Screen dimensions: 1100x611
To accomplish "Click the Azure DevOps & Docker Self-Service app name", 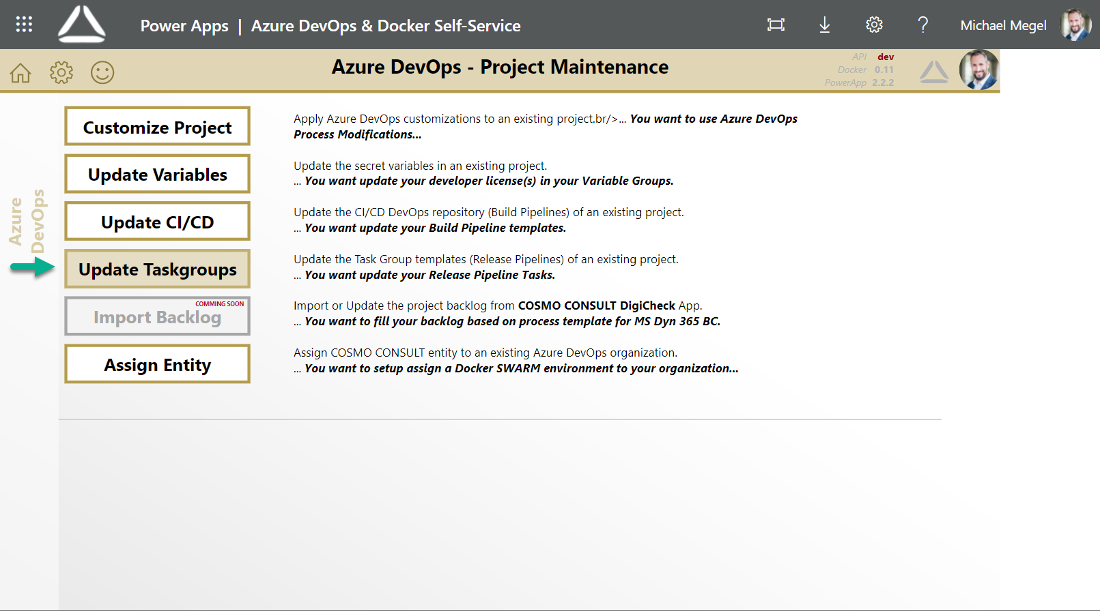I will (386, 26).
